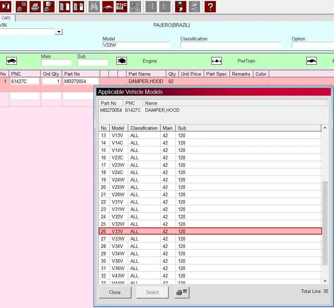Viewport: 334px width, 308px height.
Task: Click the printer toolbar icon
Action: point(35,6)
